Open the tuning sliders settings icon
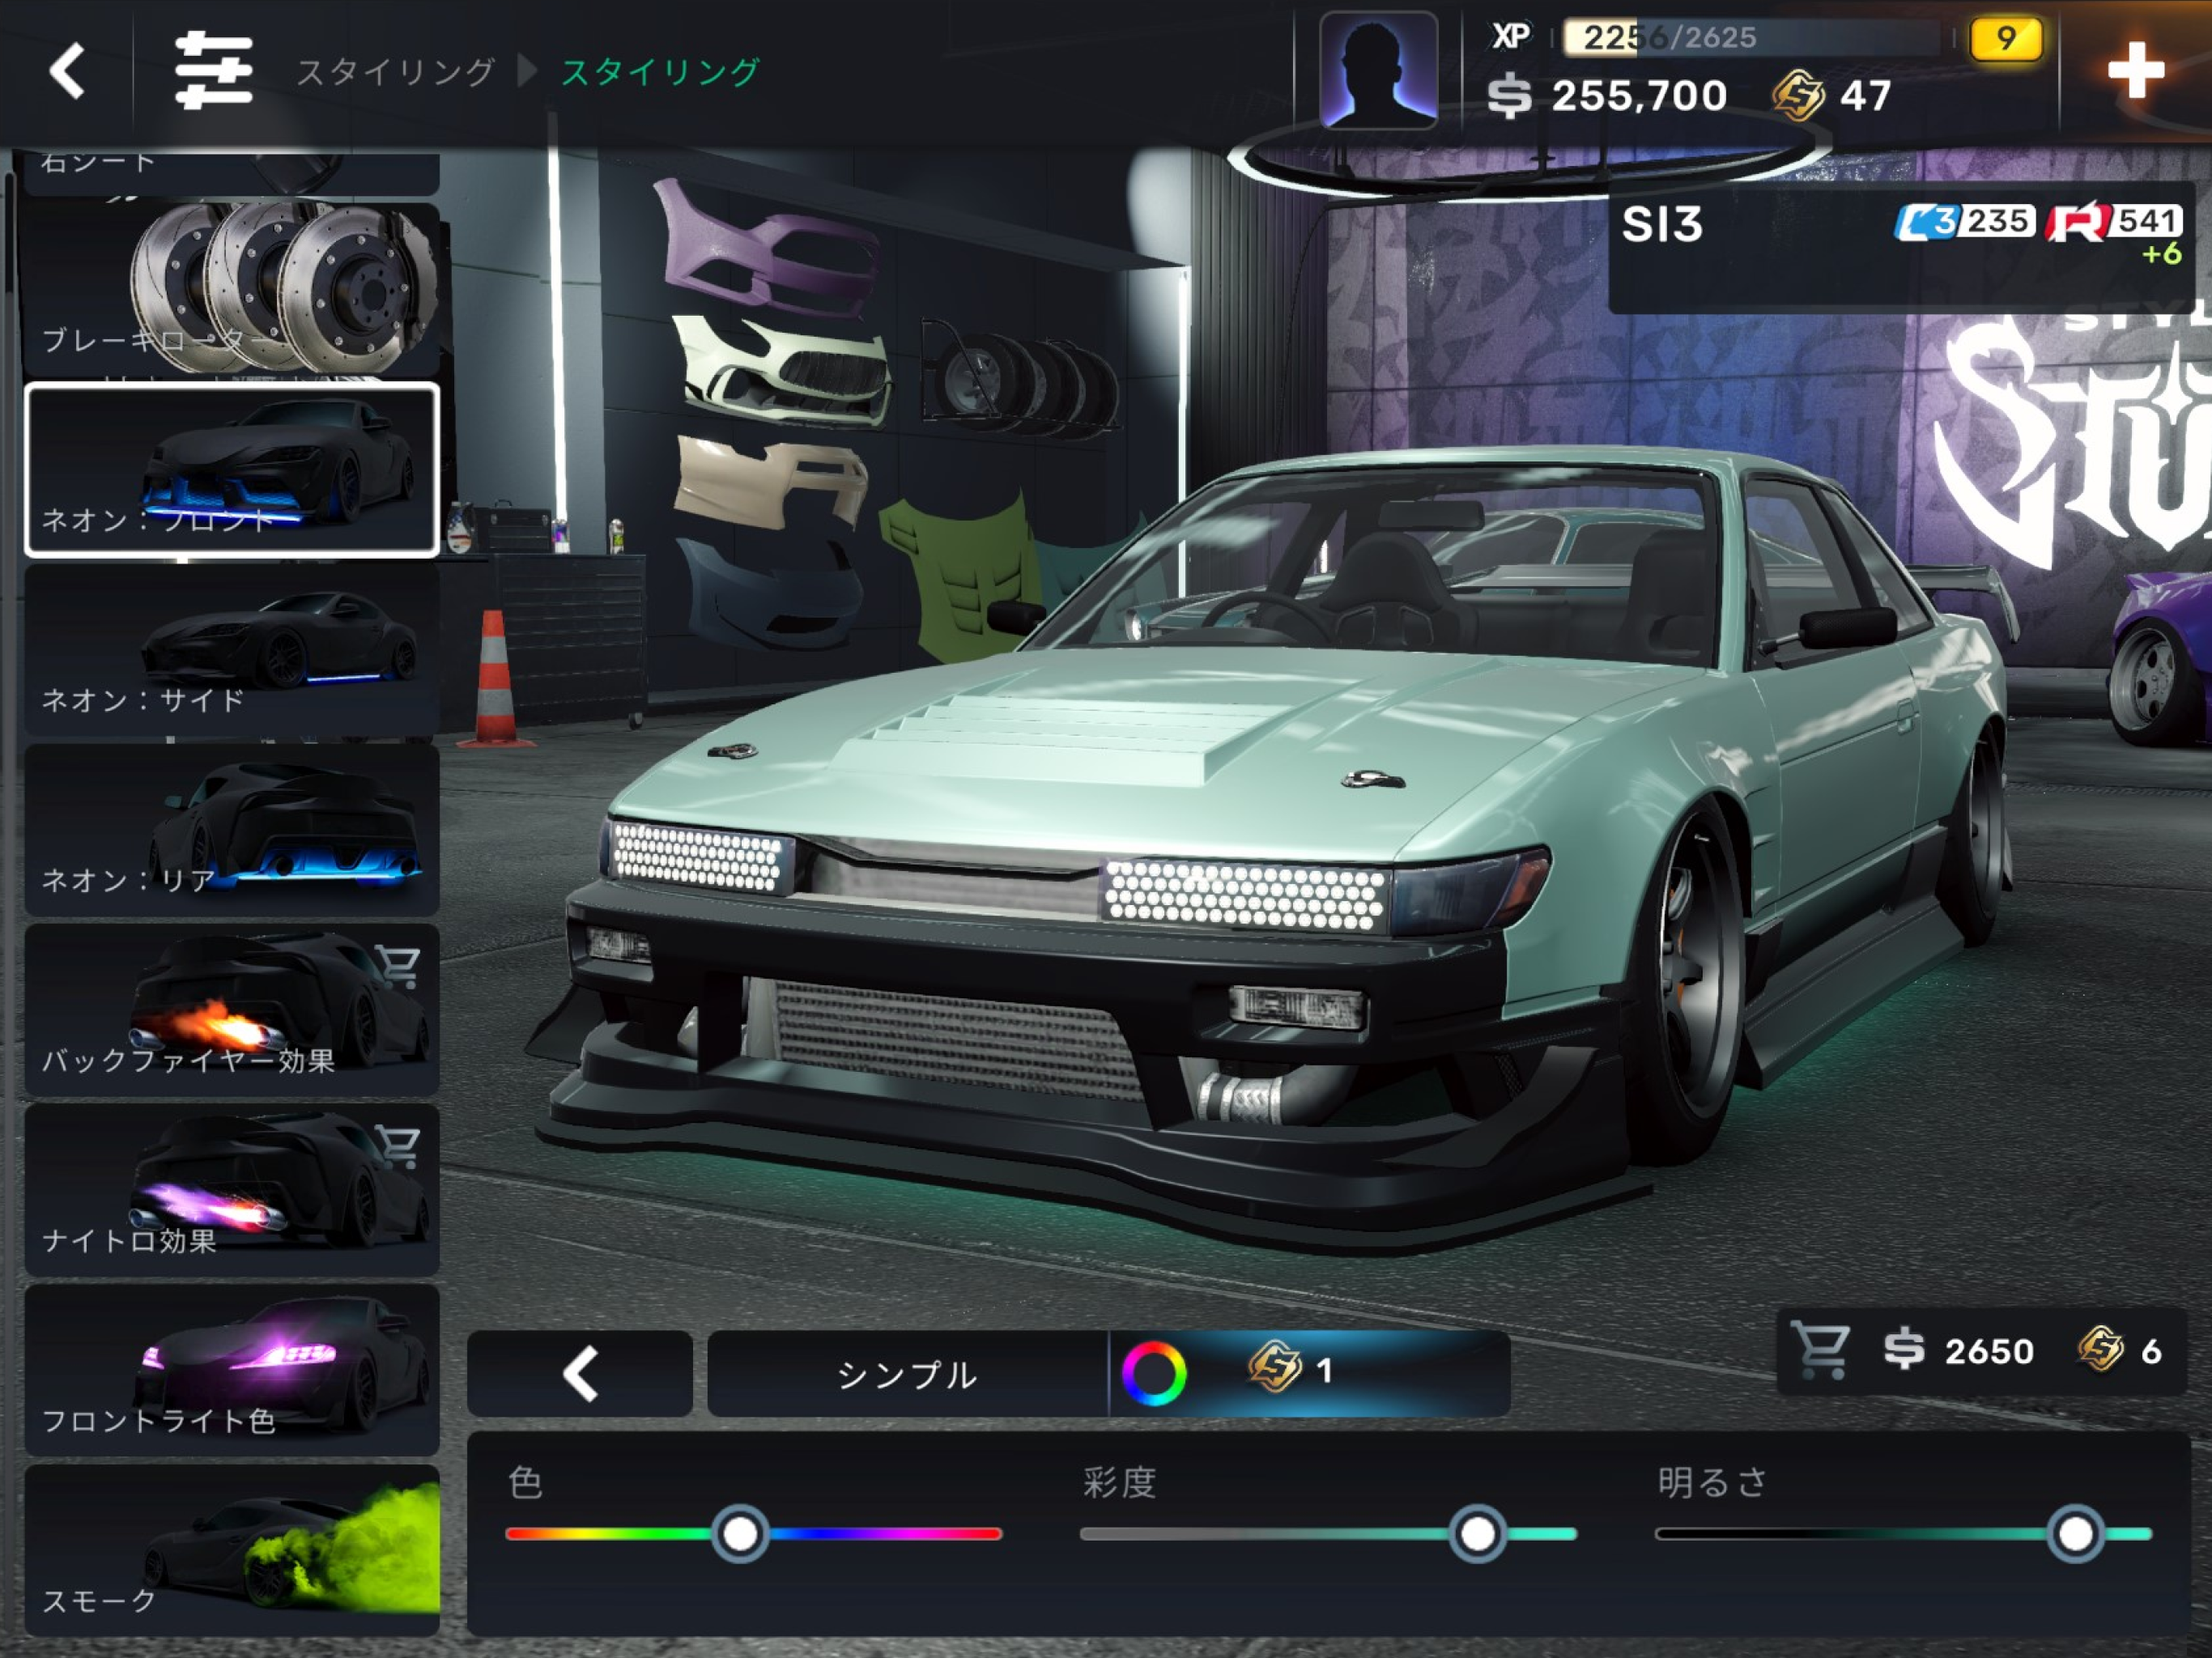The image size is (2212, 1658). pyautogui.click(x=212, y=70)
